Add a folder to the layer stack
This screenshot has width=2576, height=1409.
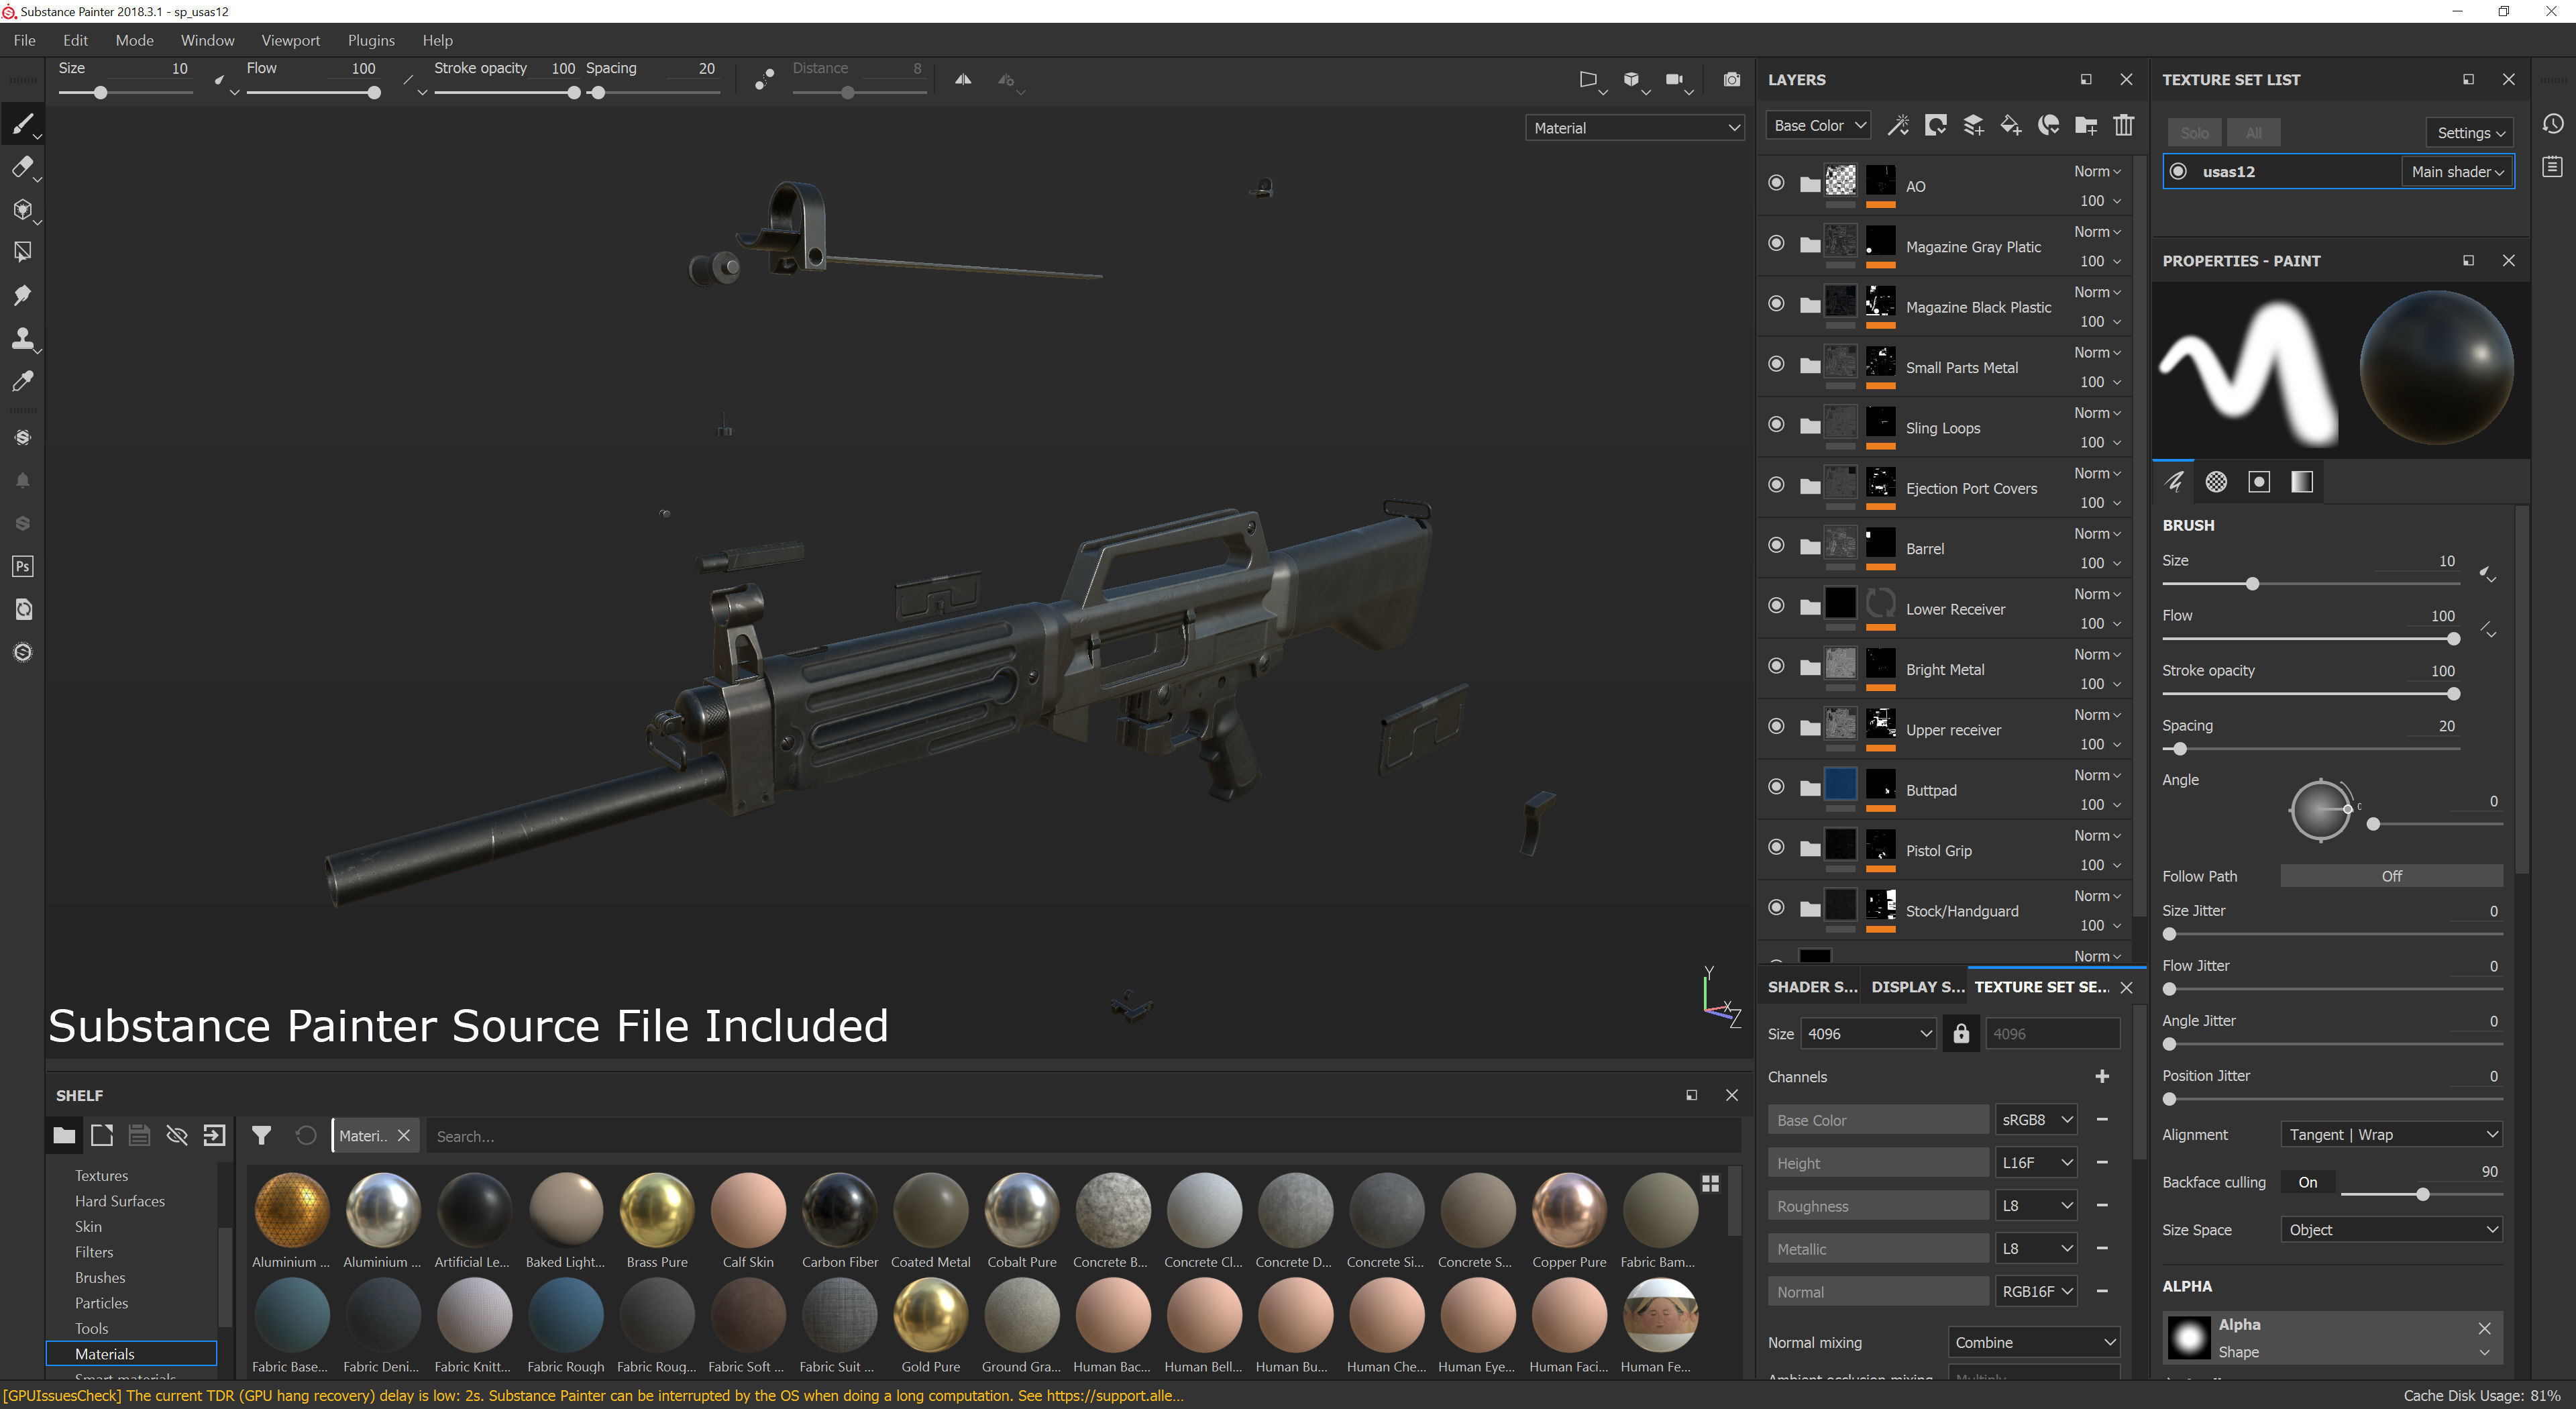point(2086,125)
